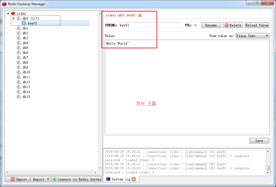Select the rides connection label
The width and height of the screenshot is (276, 187).
click(21, 13)
